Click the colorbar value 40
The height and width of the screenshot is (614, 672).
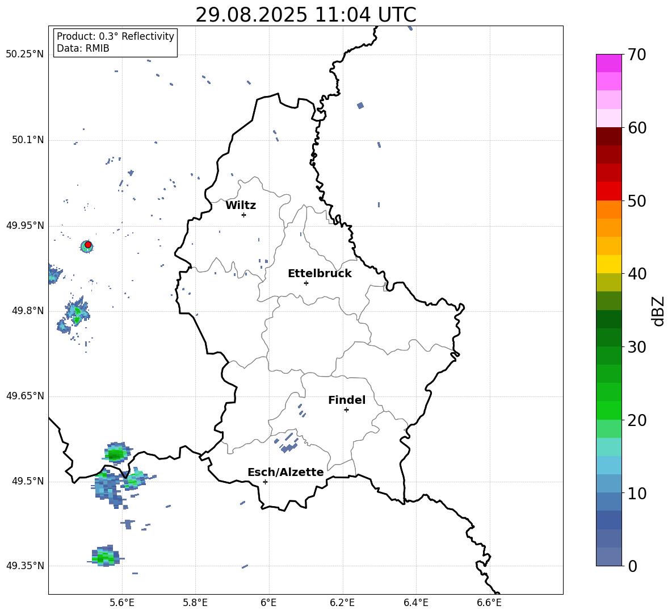click(637, 274)
